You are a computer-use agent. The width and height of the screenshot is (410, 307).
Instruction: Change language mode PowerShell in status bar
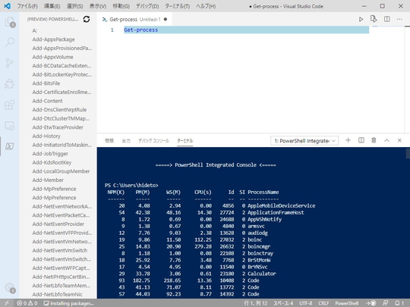pyautogui.click(x=347, y=303)
